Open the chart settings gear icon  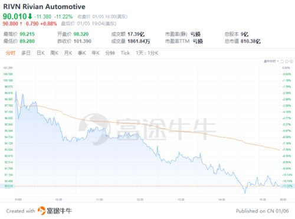coord(287,61)
